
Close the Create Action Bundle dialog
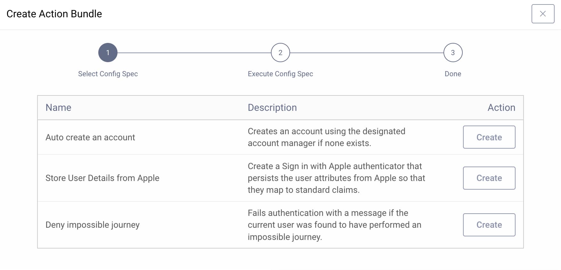[x=543, y=14]
